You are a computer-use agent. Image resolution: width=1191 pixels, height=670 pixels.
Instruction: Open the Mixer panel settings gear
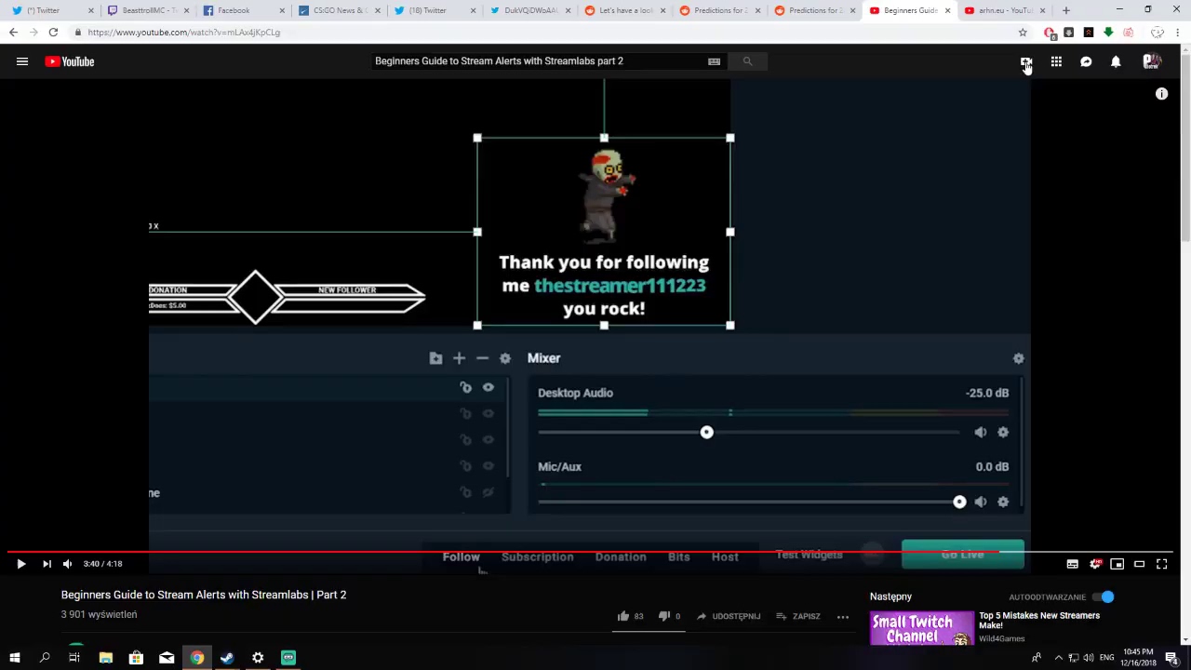[1018, 358]
